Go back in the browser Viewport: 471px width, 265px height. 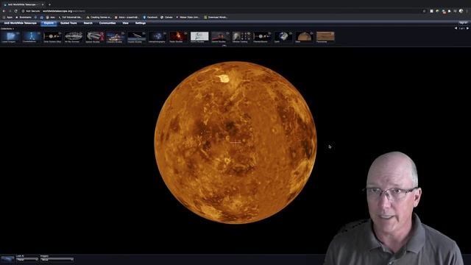point(4,11)
